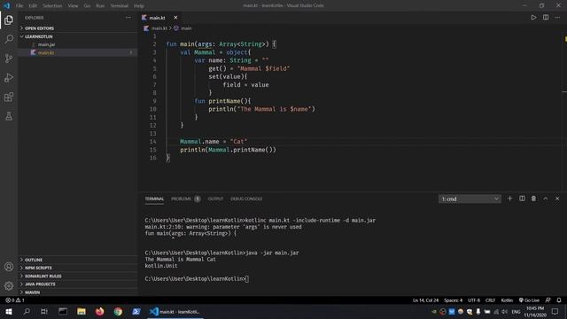Expand the NPM Scripts section
567x319 pixels.
pos(78,268)
